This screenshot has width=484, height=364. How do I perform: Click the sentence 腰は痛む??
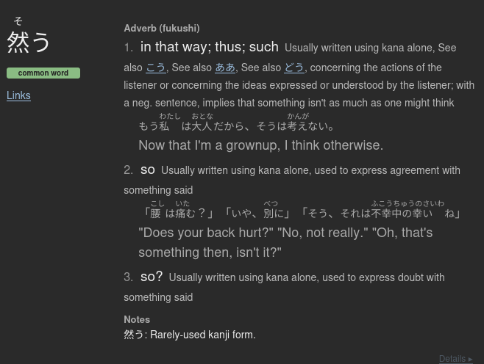tap(179, 213)
